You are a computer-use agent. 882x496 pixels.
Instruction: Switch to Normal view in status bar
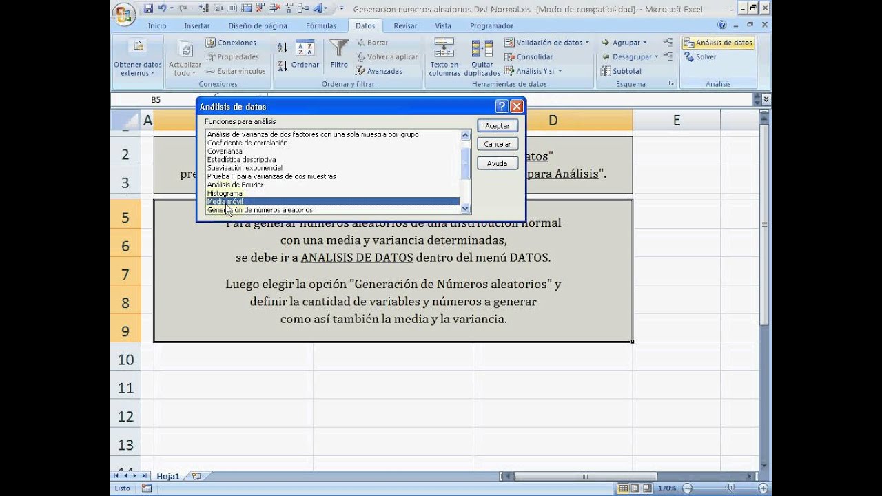point(623,488)
